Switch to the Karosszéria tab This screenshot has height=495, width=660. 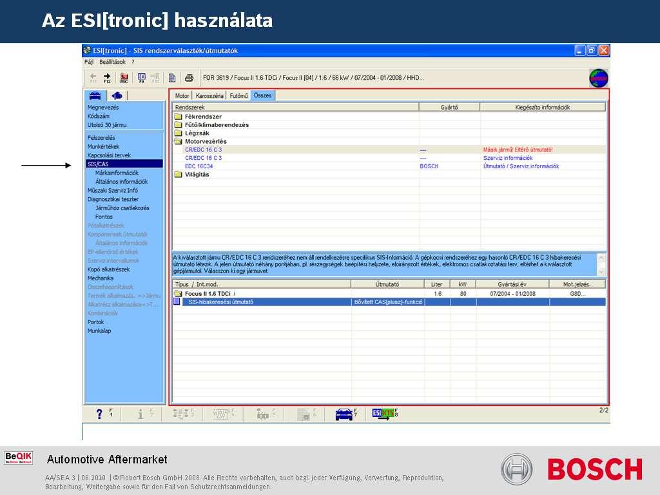[209, 95]
